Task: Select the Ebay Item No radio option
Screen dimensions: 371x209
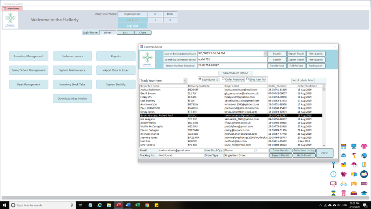Action: click(247, 79)
